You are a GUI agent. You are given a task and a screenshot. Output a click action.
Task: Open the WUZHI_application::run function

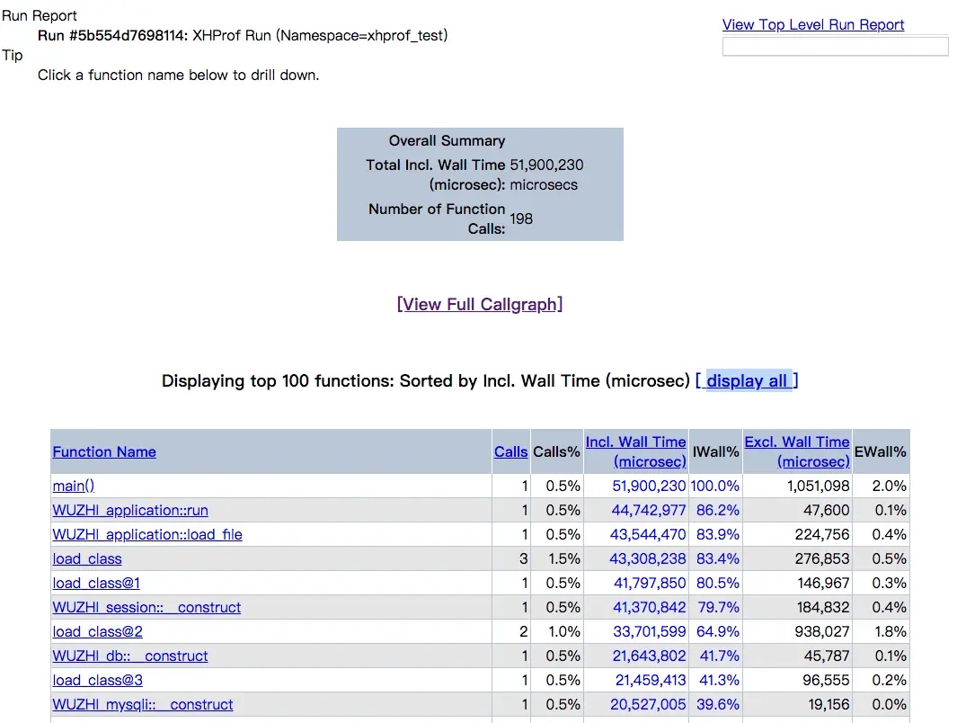click(130, 511)
